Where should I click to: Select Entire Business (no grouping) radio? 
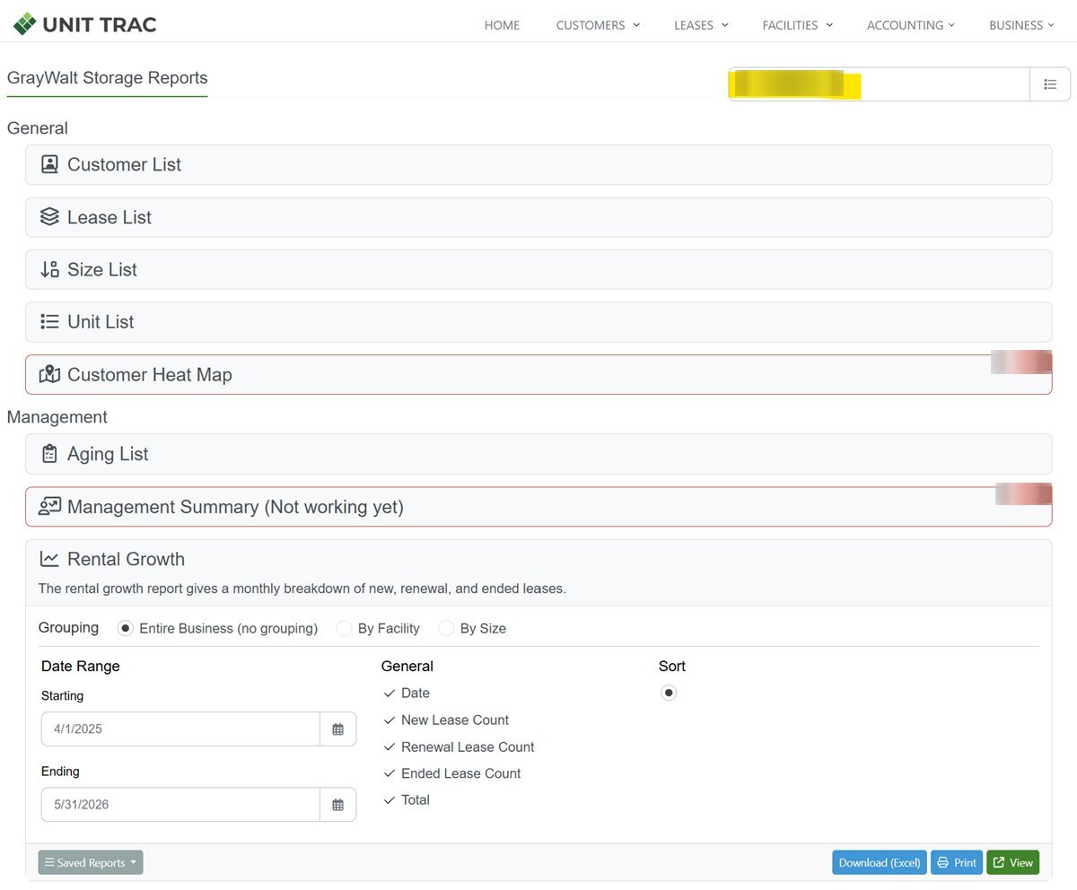point(126,628)
